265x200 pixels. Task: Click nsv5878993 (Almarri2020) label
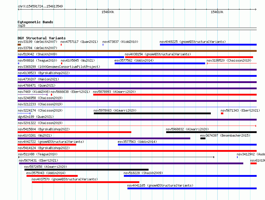click(x=114, y=92)
